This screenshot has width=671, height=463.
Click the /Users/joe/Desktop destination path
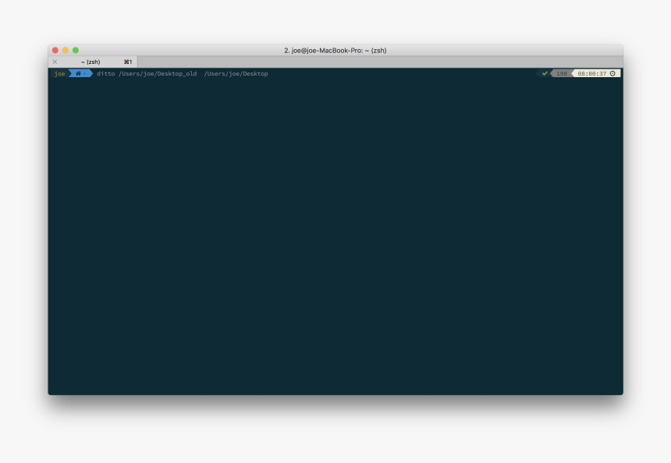tap(236, 73)
